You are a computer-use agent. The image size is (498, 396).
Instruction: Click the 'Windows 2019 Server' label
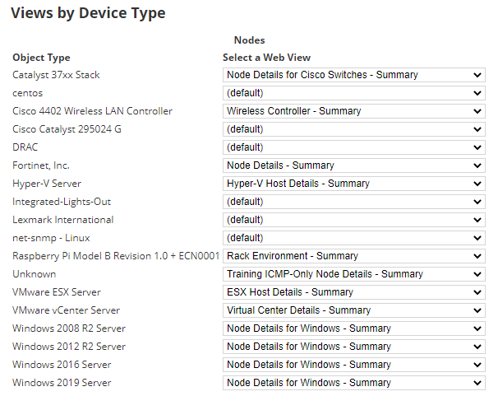click(x=62, y=384)
